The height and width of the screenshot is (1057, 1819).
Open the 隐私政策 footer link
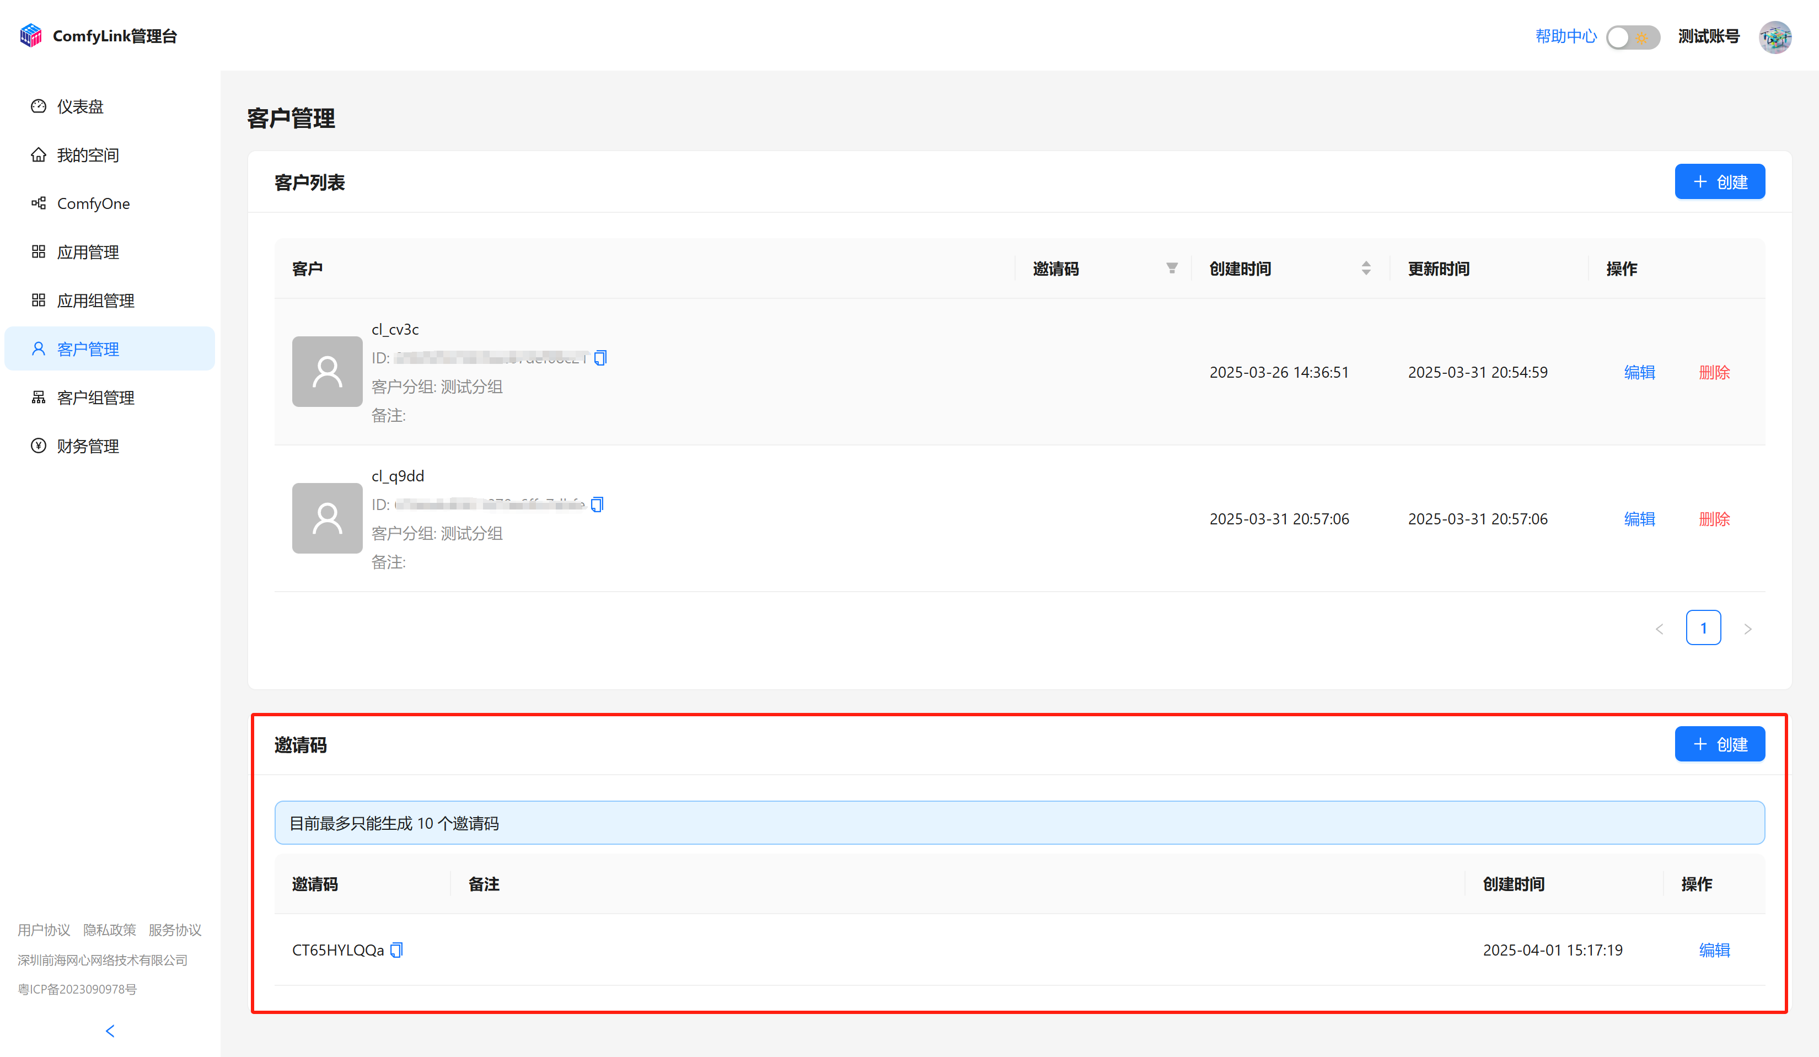(110, 930)
